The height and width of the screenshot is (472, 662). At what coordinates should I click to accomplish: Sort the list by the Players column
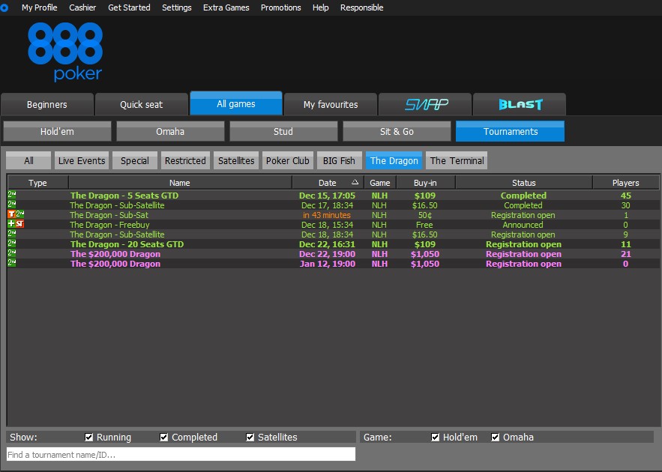626,182
